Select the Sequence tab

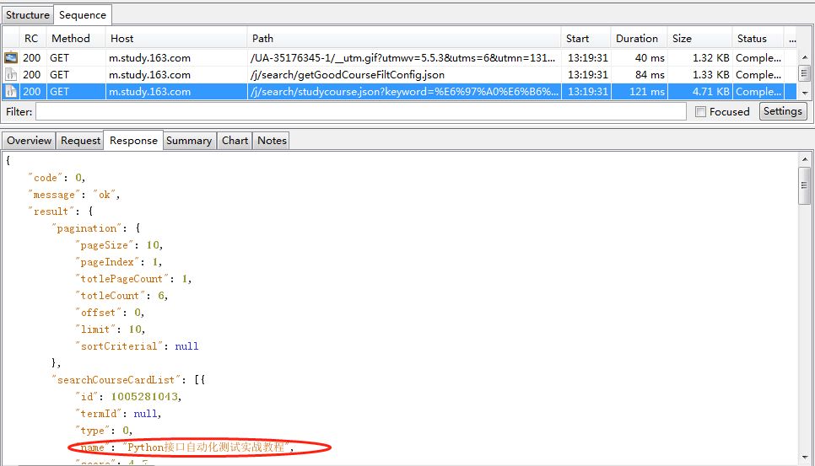[83, 15]
